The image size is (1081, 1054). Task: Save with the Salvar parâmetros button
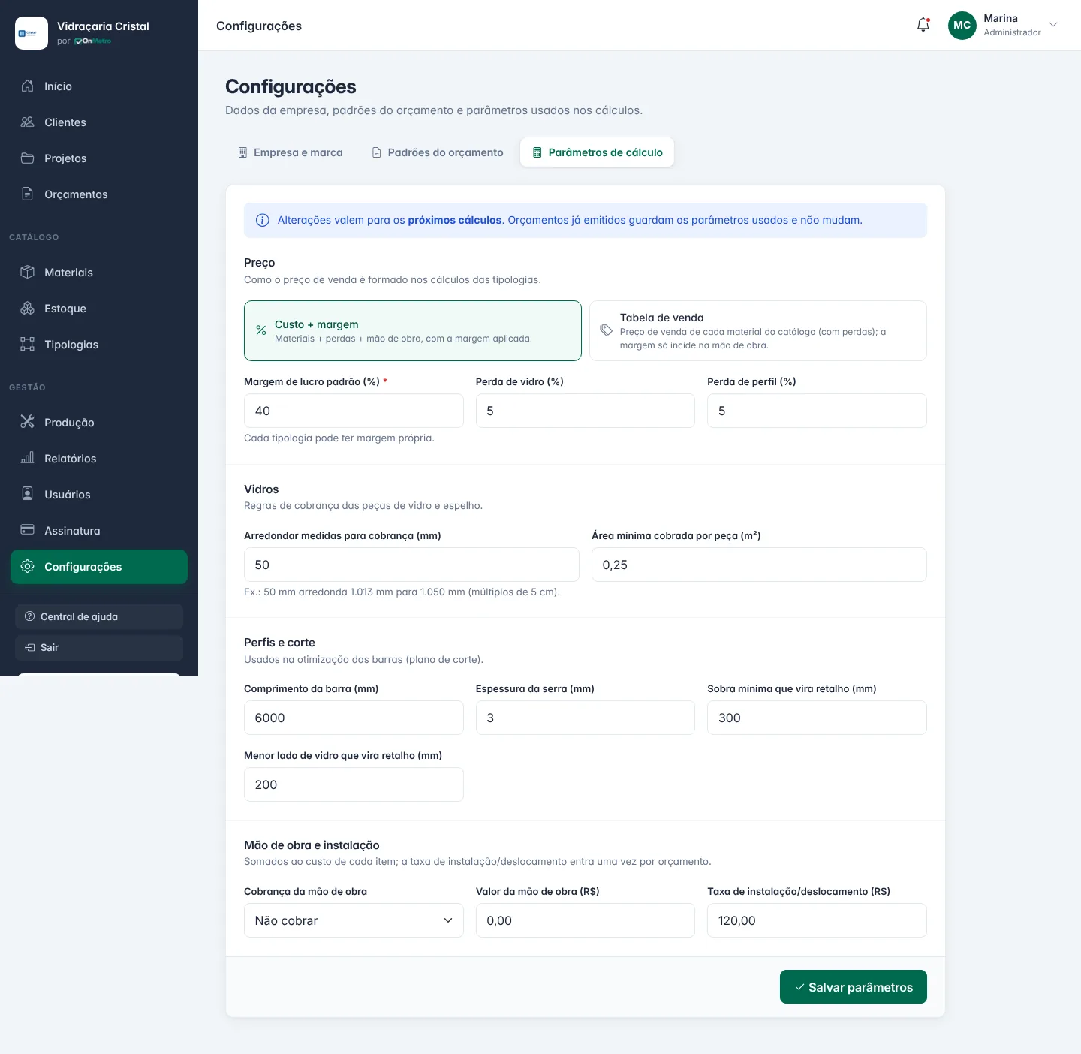coord(854,987)
